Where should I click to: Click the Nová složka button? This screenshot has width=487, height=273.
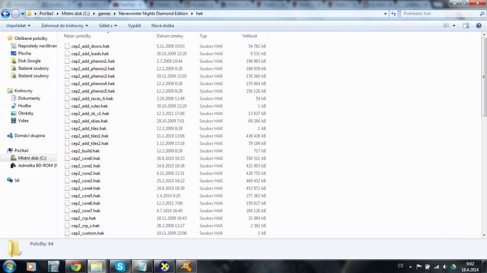pyautogui.click(x=163, y=26)
